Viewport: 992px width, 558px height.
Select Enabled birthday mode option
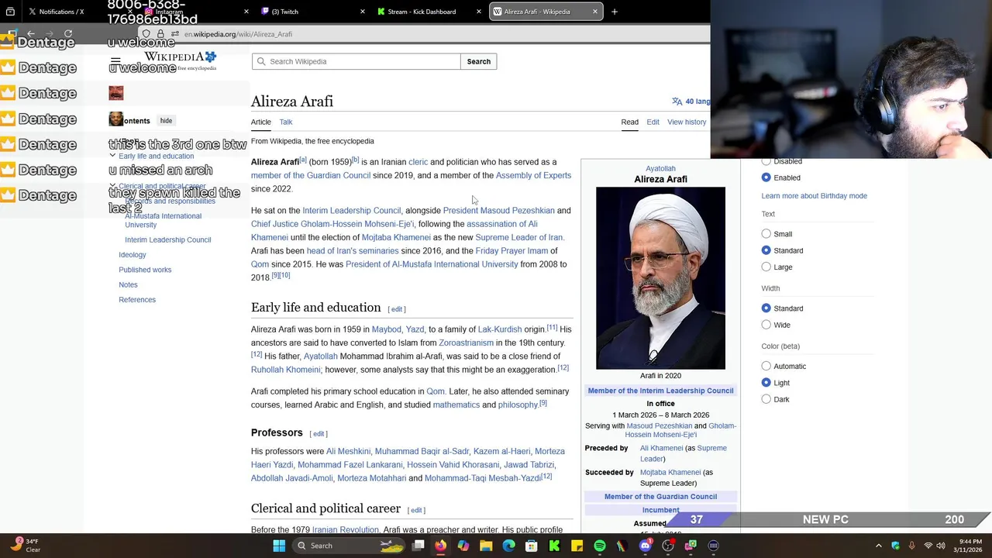click(x=766, y=177)
